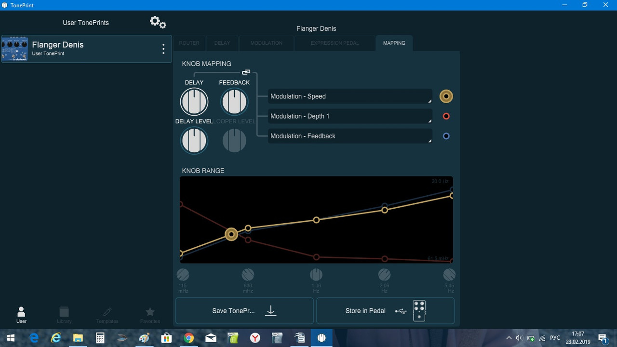Open the settings gears icon

(x=158, y=22)
